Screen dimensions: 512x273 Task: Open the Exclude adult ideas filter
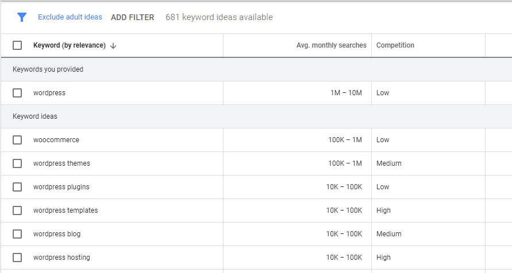70,17
